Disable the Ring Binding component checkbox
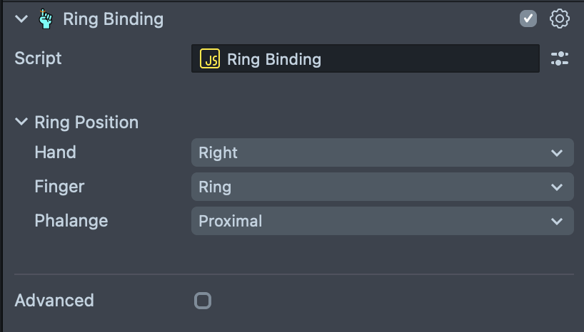This screenshot has width=584, height=332. (528, 19)
